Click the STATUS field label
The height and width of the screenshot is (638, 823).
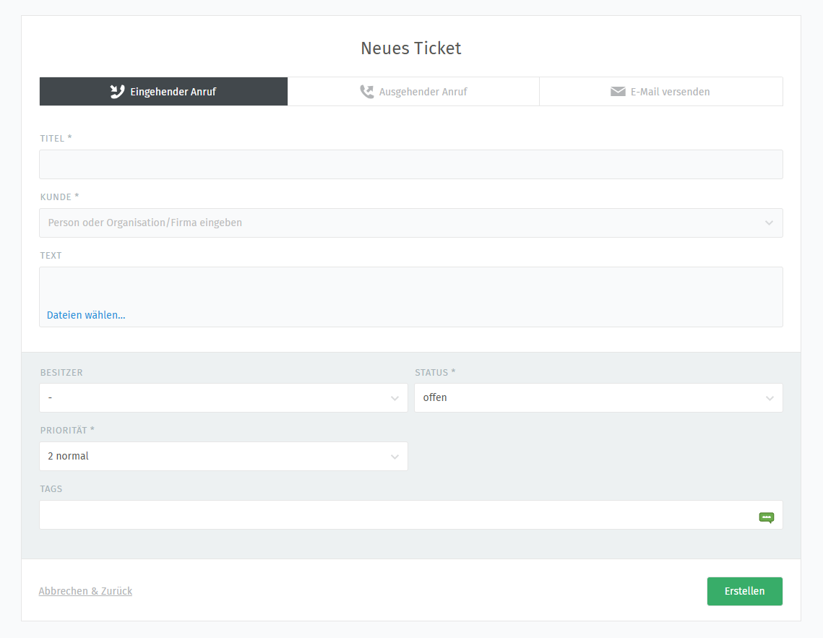click(435, 373)
